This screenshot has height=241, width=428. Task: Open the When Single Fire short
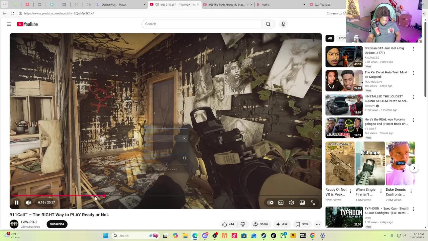[370, 163]
